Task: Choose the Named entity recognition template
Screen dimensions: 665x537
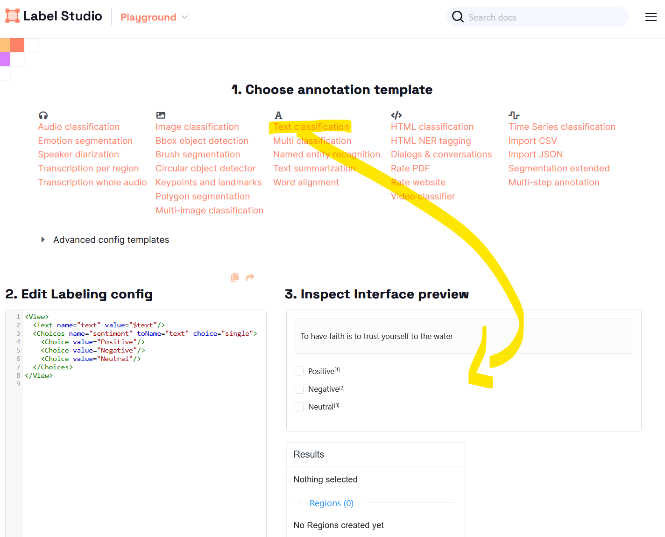Action: (326, 155)
